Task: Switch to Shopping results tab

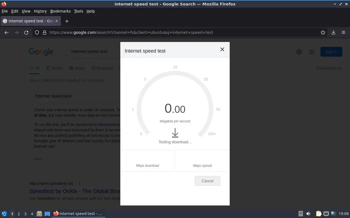Action: pos(102,68)
